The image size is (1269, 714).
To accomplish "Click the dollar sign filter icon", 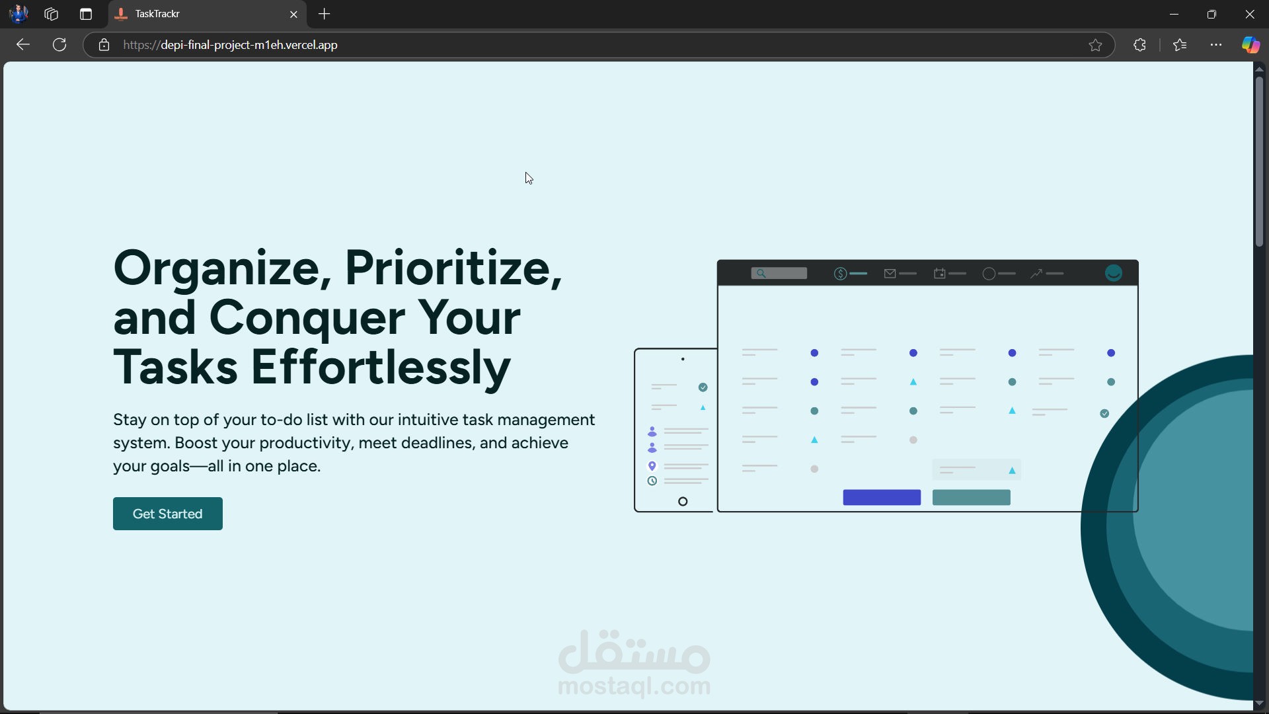I will coord(839,274).
